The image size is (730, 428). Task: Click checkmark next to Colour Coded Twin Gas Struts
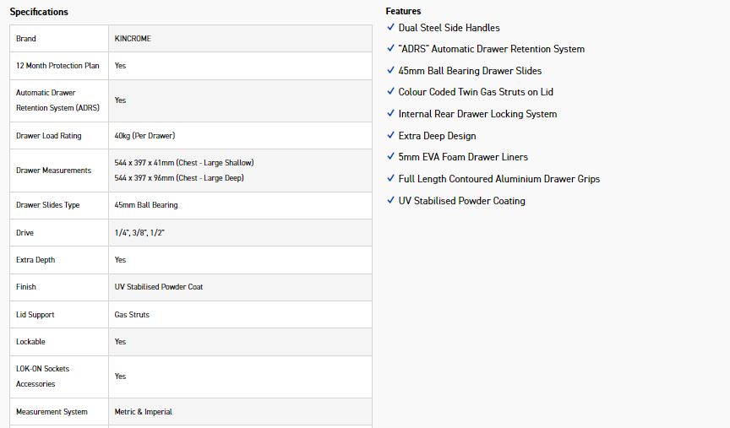click(390, 92)
